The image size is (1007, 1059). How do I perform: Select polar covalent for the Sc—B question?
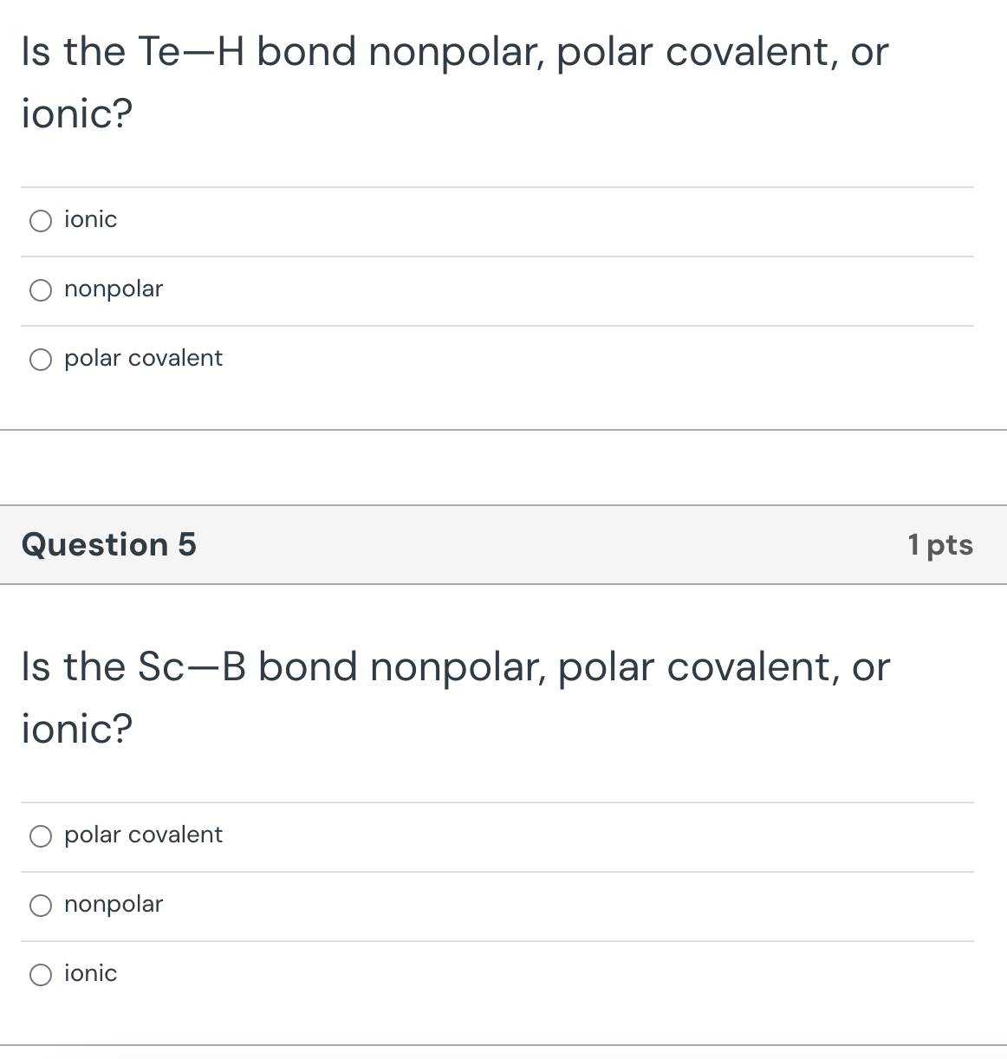40,835
